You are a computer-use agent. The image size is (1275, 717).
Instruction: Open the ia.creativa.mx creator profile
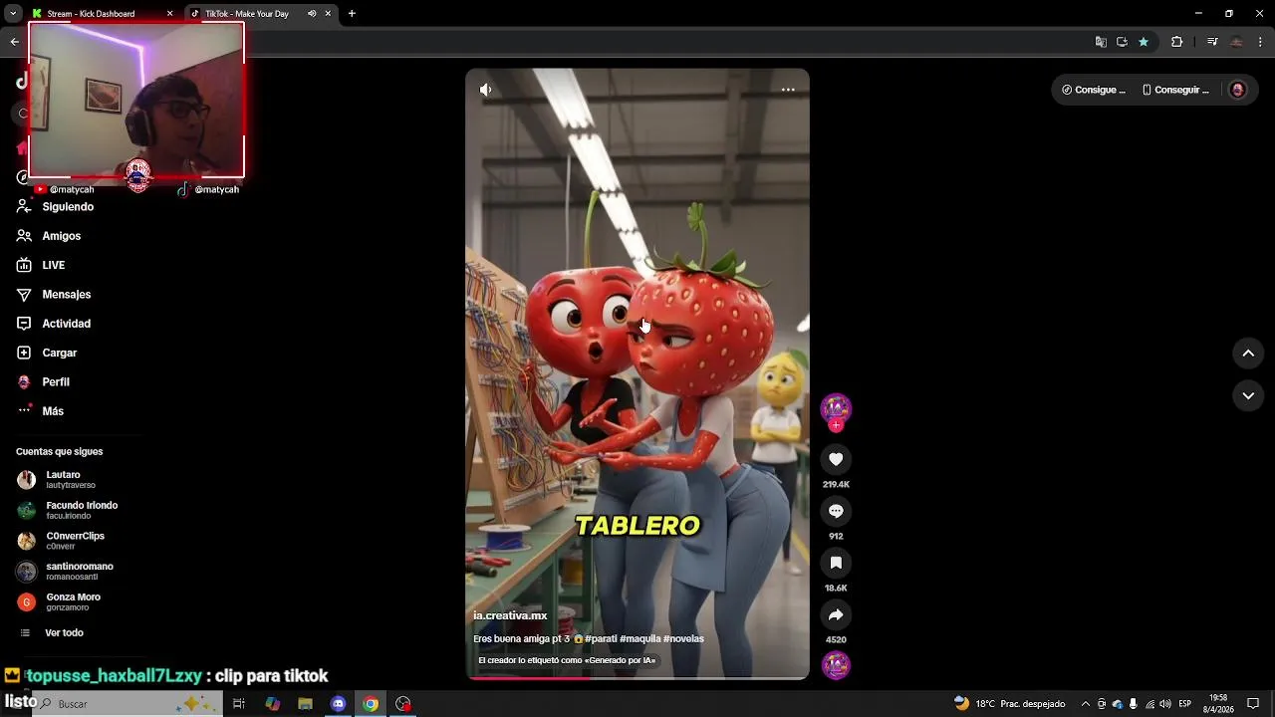pos(510,615)
